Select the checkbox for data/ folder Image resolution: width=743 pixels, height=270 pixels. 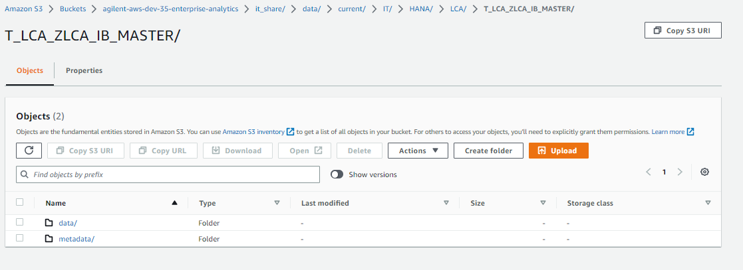coord(20,222)
